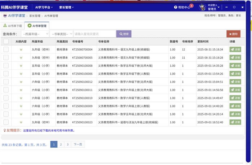Expand outline for book KT25080700004

pyautogui.click(x=21, y=49)
